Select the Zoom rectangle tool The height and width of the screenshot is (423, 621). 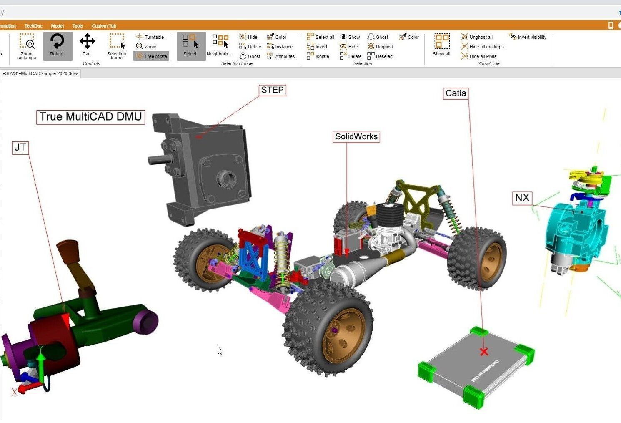[27, 46]
